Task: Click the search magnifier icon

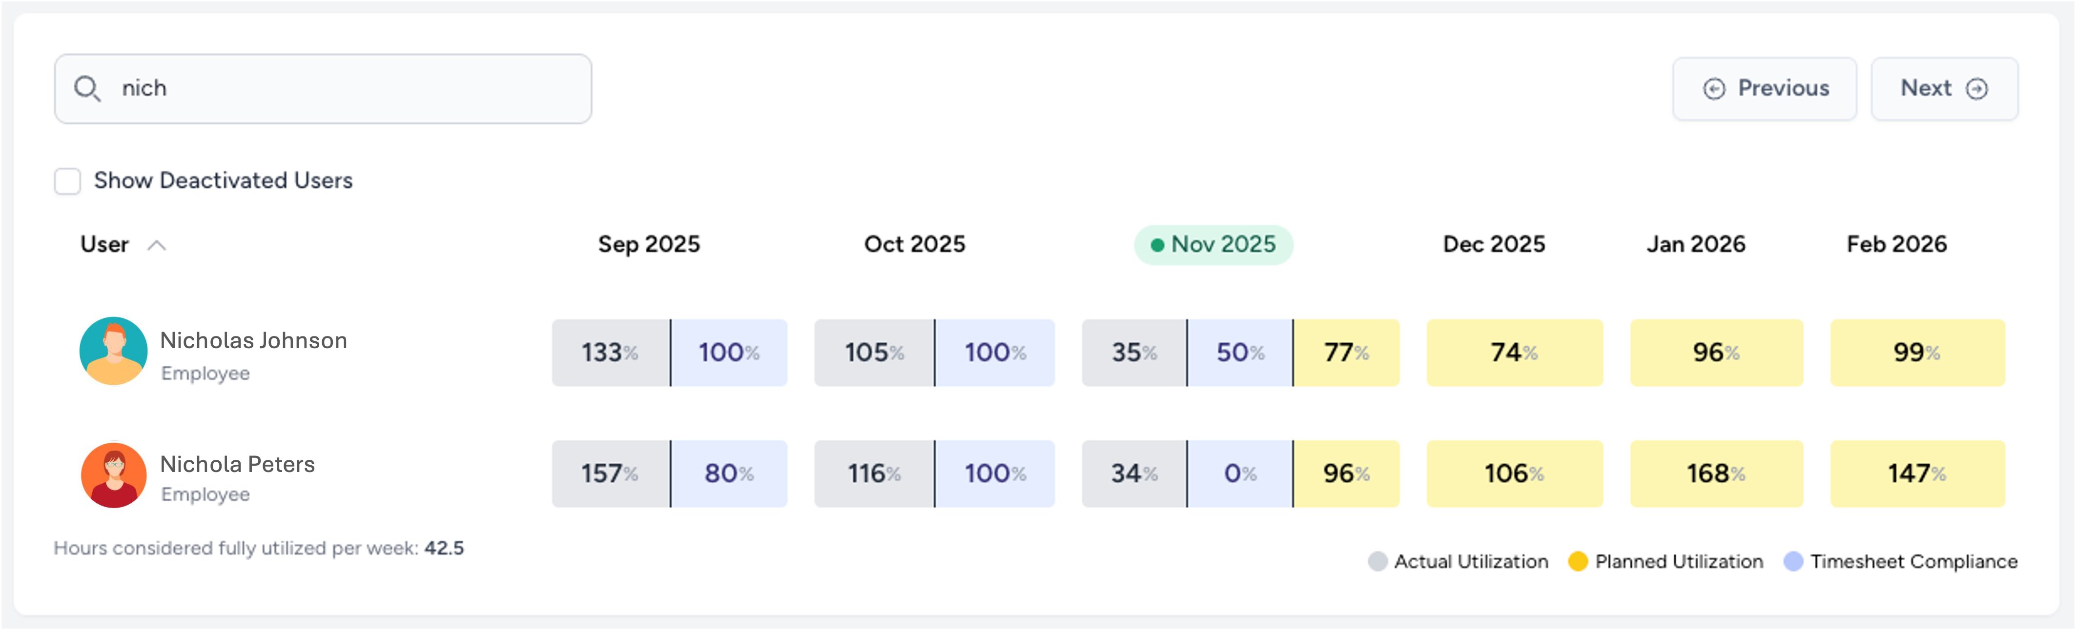Action: [x=87, y=89]
